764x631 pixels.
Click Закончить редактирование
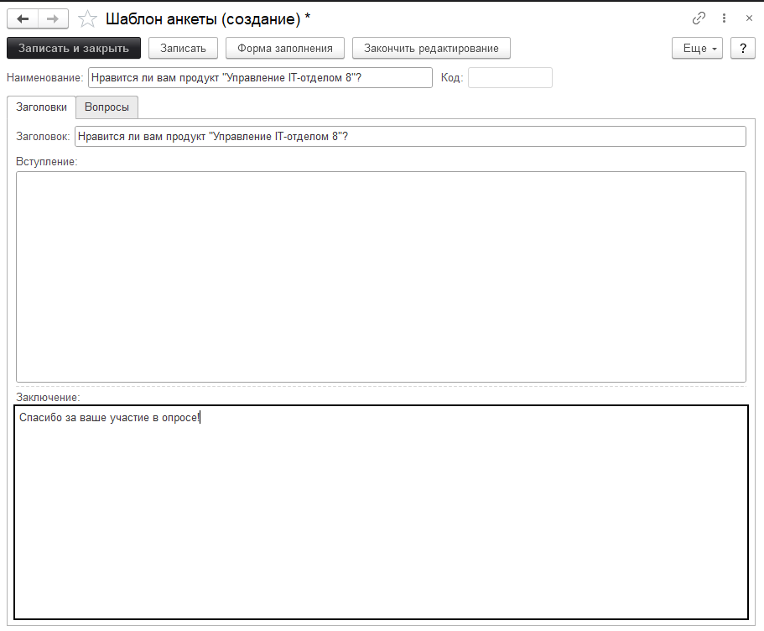431,49
